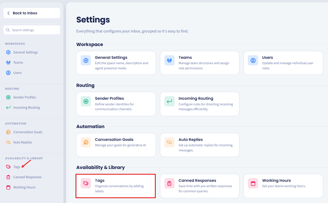Viewport: 328px width, 203px height.
Task: Select the Users card in Workspace
Action: tap(283, 63)
